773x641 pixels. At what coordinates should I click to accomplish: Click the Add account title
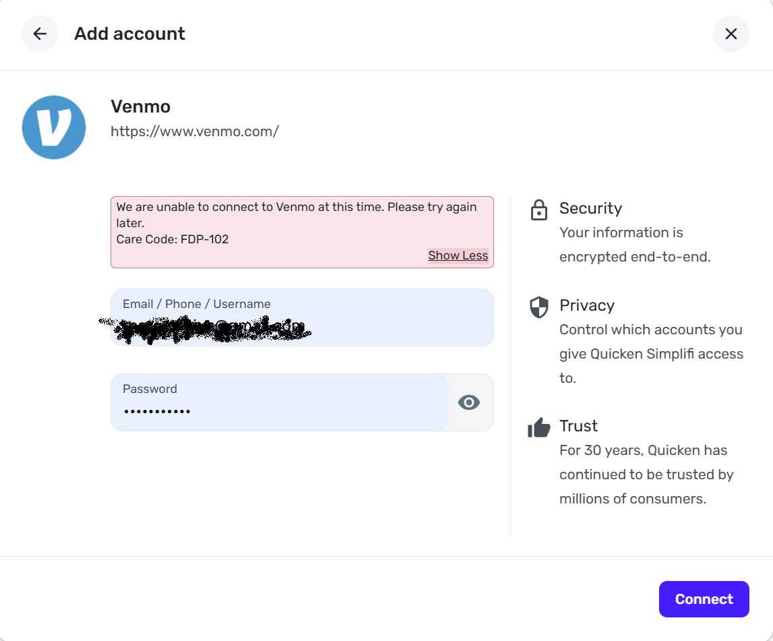click(x=129, y=34)
